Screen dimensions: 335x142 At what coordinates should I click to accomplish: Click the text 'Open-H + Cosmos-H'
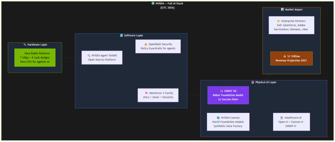pyautogui.click(x=291, y=122)
